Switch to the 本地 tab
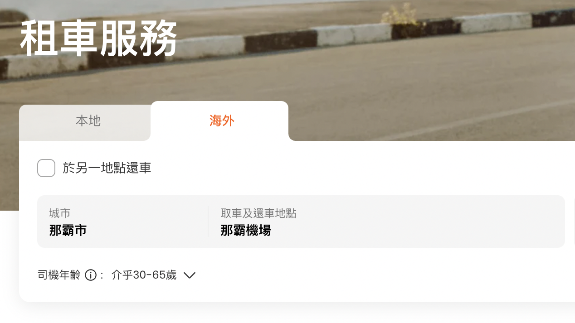 [88, 121]
